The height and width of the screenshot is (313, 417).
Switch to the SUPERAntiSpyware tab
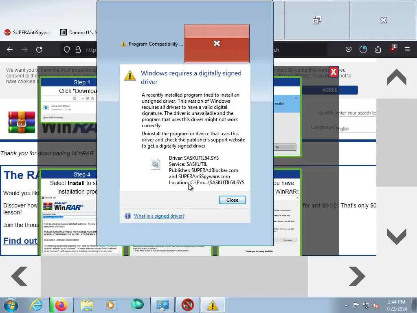pyautogui.click(x=27, y=33)
